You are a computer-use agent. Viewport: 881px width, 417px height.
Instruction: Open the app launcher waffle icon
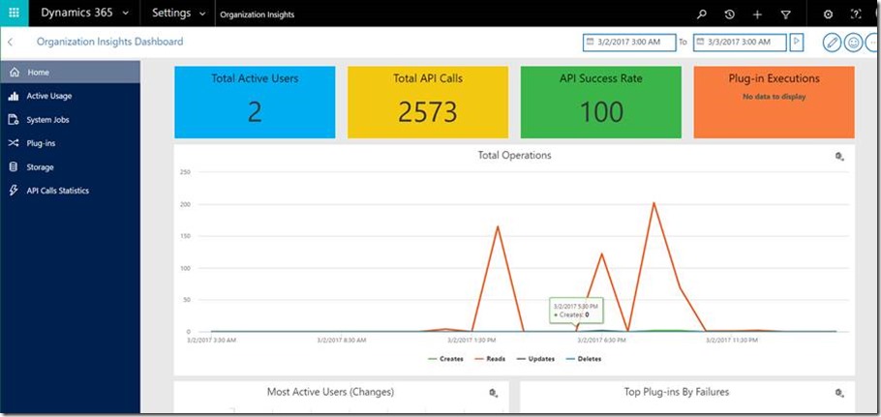14,14
